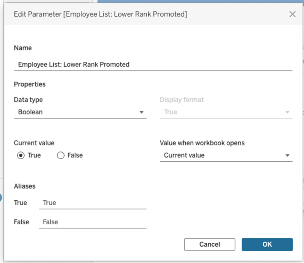
Task: Open the Data type dropdown showing Boolean
Action: click(80, 112)
